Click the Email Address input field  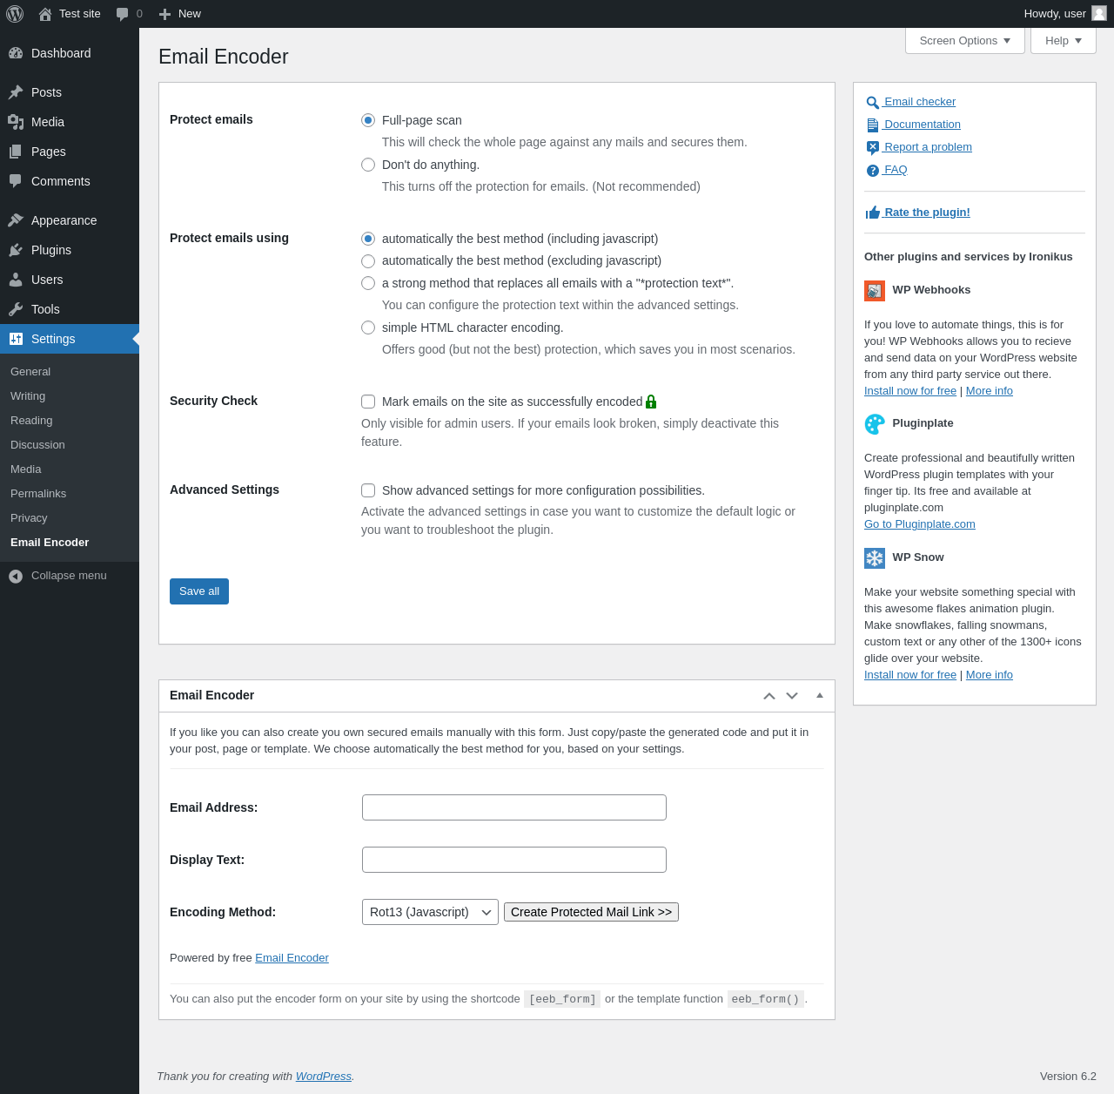tap(514, 807)
